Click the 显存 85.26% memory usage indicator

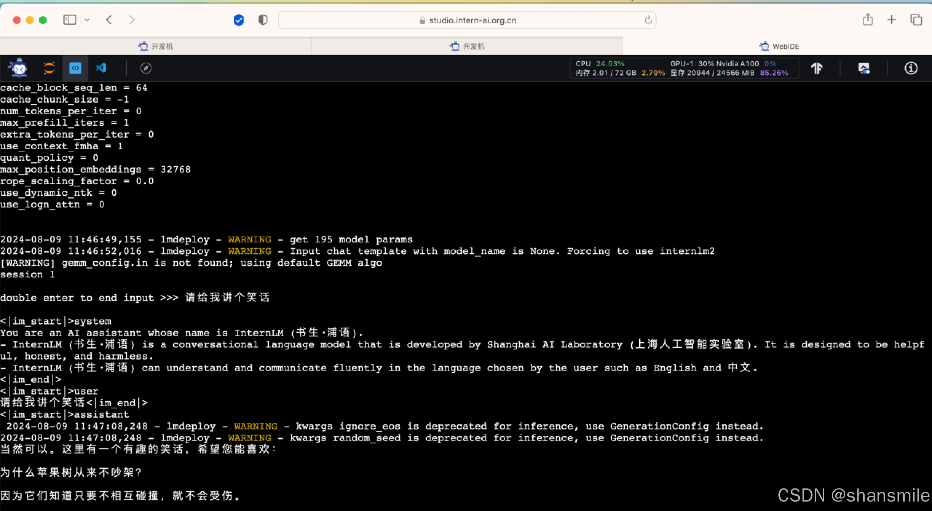[773, 73]
